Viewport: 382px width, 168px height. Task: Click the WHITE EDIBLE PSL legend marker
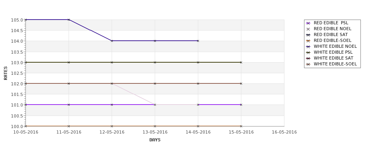(x=308, y=52)
